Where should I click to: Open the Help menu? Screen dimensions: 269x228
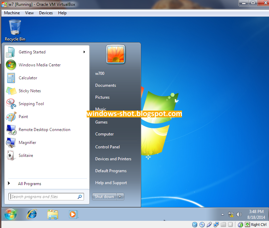click(x=62, y=13)
